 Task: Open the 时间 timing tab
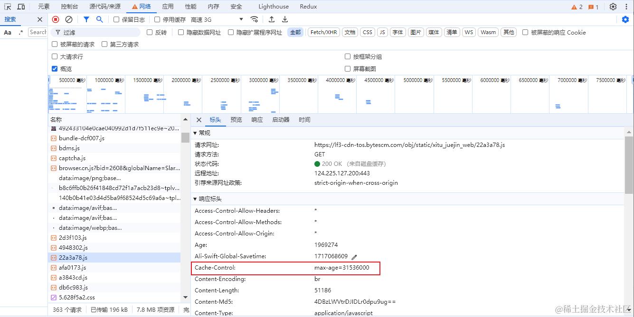click(304, 120)
